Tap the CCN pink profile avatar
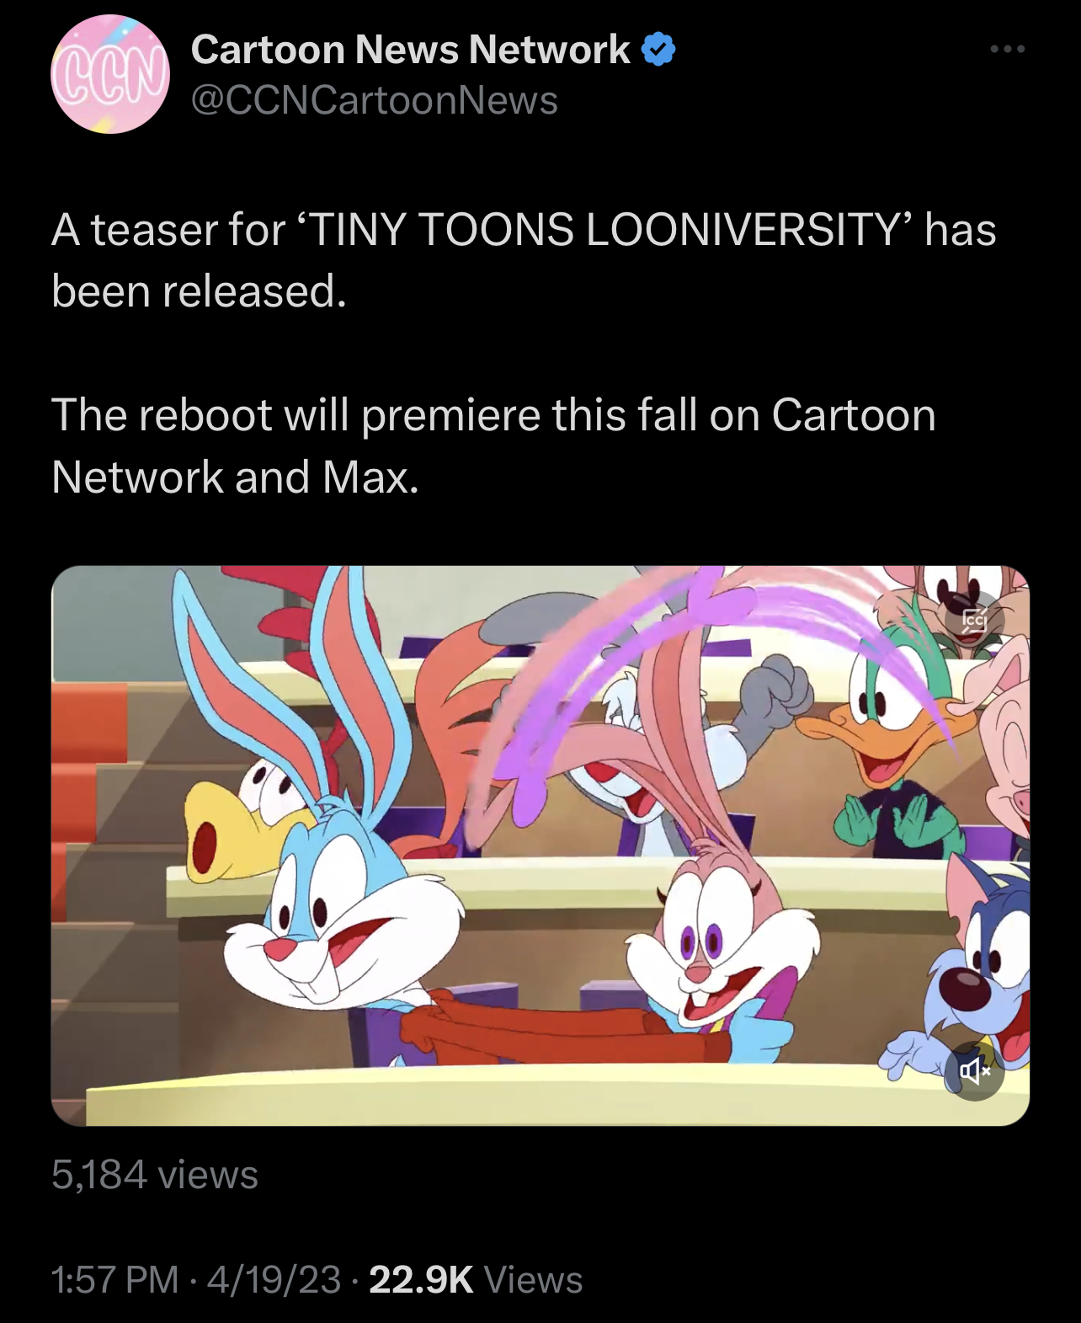Image resolution: width=1081 pixels, height=1323 pixels. 109,74
